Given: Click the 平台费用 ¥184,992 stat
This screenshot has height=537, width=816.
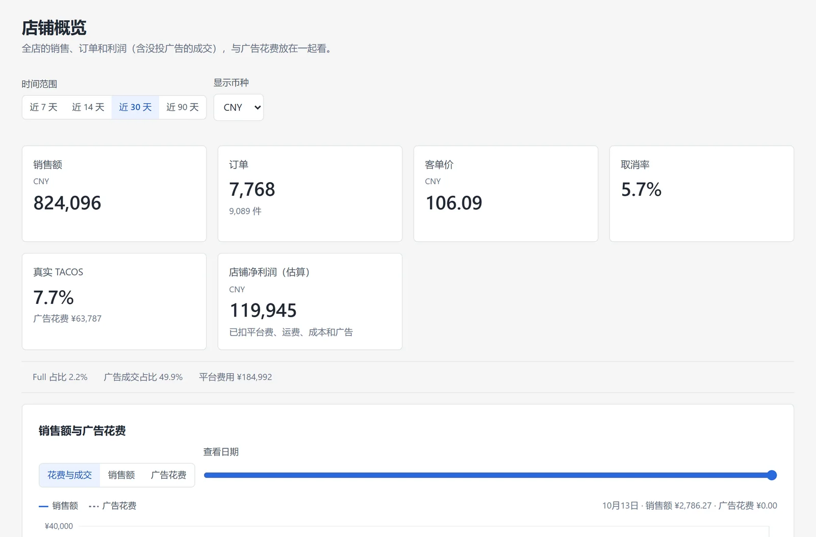Looking at the screenshot, I should click(236, 377).
